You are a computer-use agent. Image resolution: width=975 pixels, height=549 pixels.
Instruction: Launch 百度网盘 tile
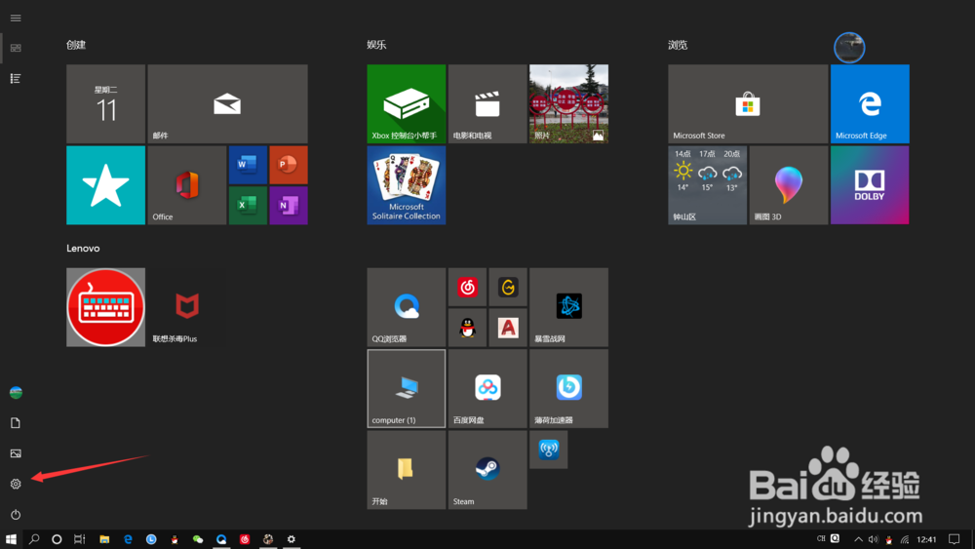487,388
